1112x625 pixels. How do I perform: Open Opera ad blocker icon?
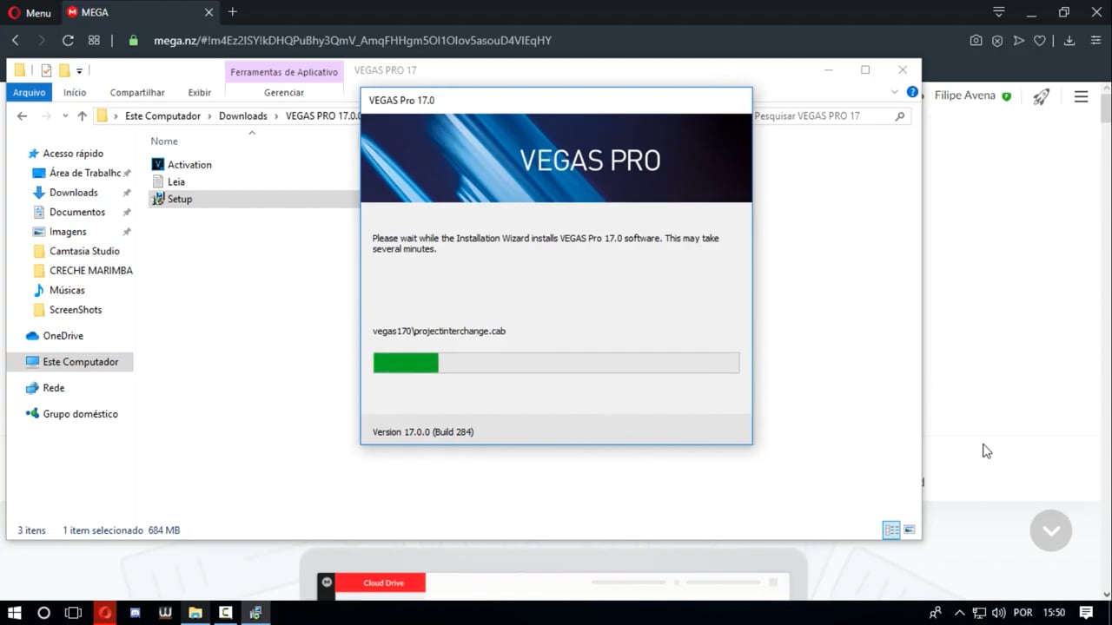(997, 40)
